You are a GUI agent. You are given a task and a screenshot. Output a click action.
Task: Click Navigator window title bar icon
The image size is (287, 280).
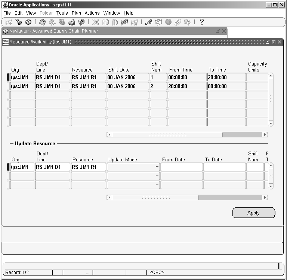point(6,31)
